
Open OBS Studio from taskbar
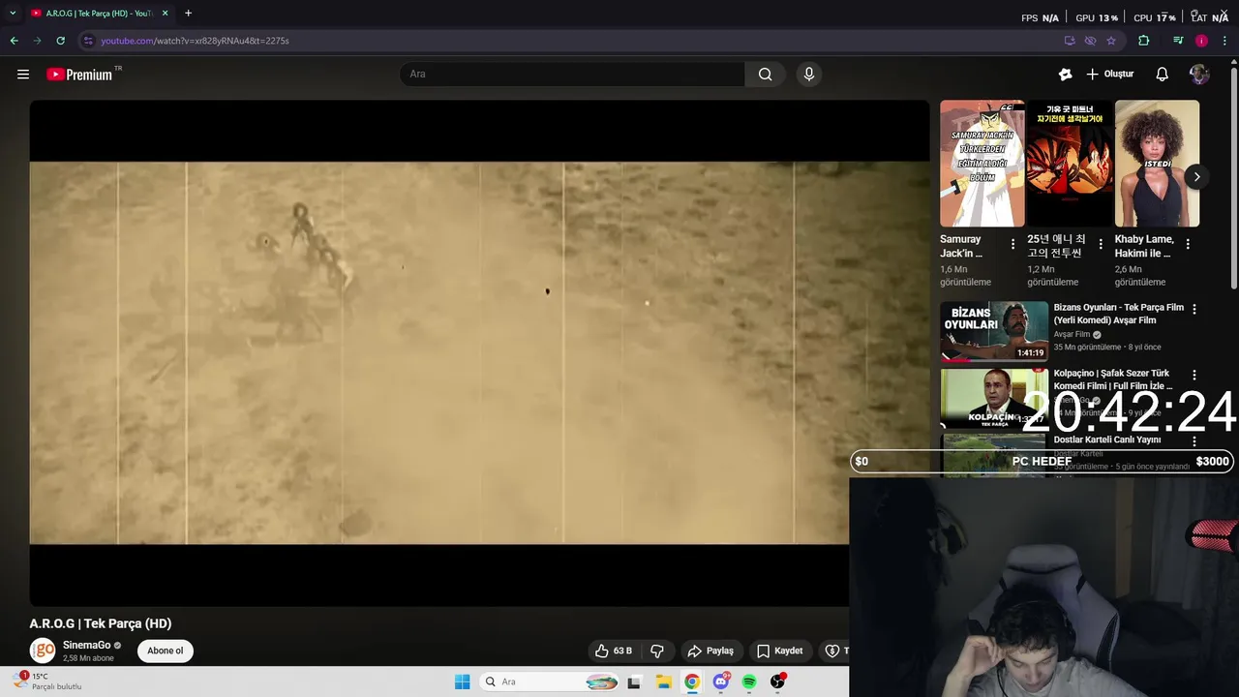pyautogui.click(x=777, y=682)
